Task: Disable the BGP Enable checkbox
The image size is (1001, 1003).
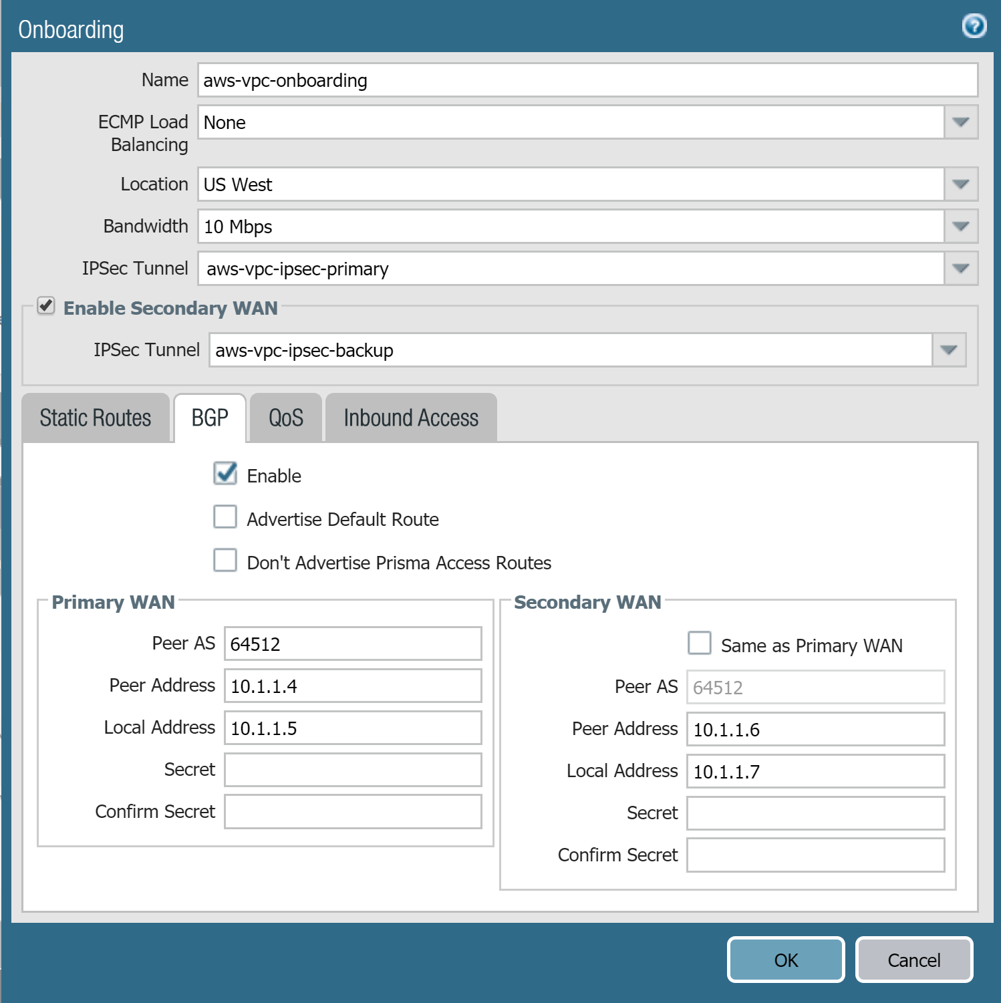Action: [225, 474]
